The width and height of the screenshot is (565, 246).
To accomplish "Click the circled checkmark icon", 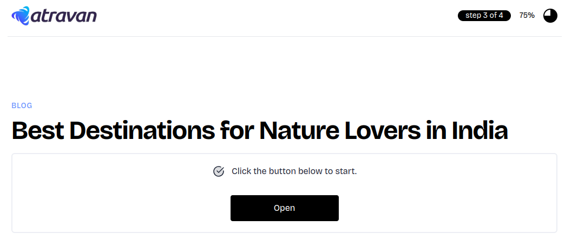I will [x=219, y=171].
